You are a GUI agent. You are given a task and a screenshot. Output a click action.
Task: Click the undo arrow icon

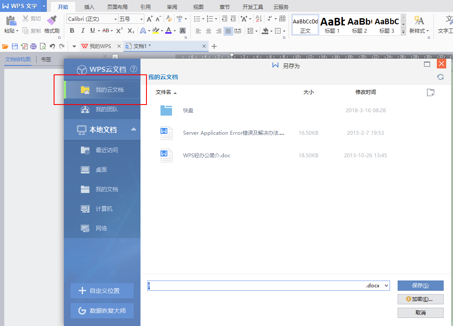[52, 46]
